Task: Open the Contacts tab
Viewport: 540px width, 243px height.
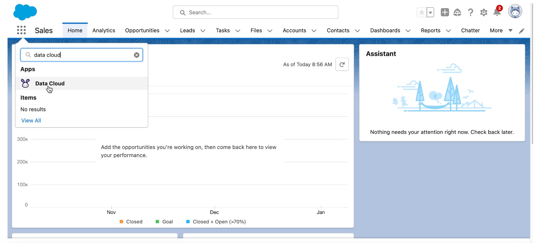Action: point(338,31)
